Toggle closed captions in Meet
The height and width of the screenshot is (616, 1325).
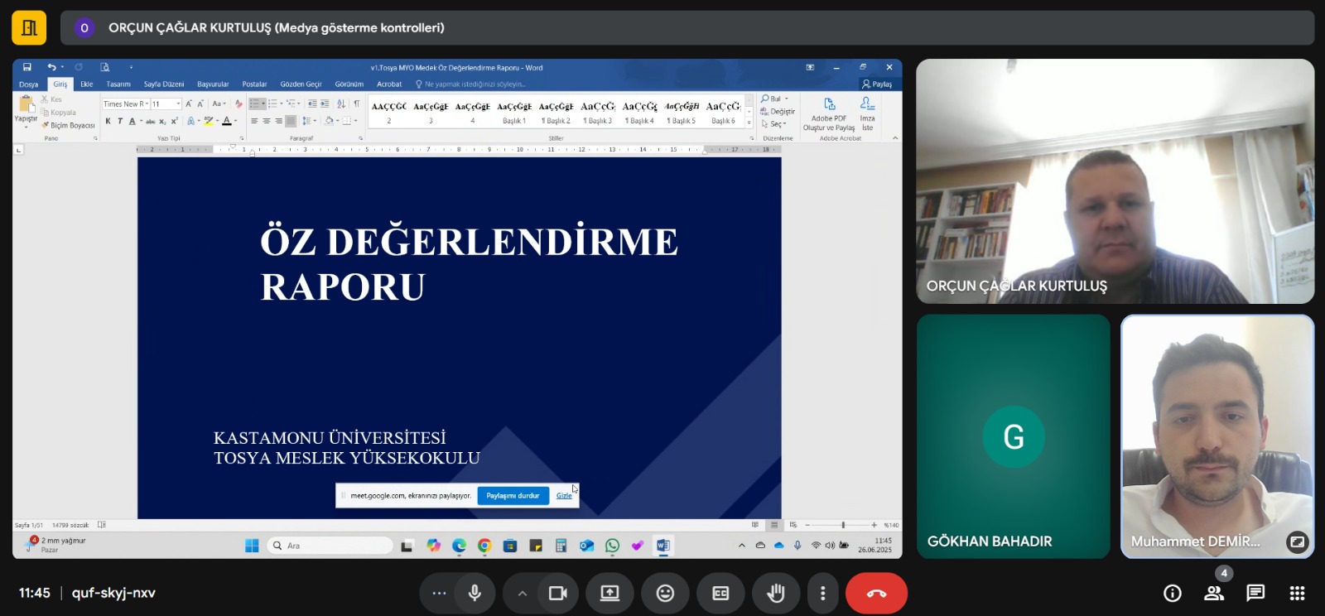click(x=720, y=593)
